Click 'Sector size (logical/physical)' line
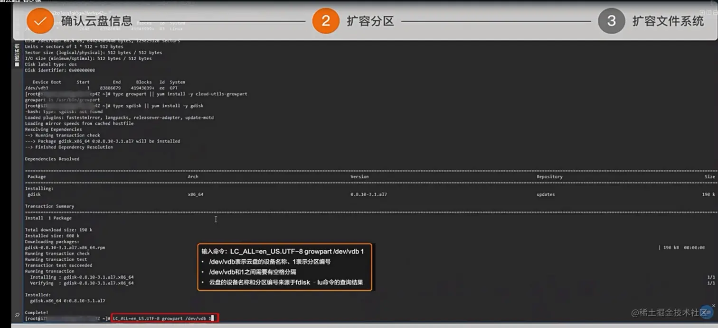The image size is (718, 328). (x=93, y=53)
